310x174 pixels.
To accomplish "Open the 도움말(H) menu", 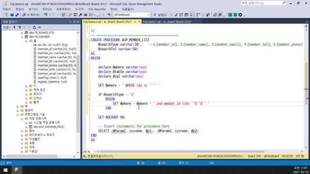I will pos(128,9).
